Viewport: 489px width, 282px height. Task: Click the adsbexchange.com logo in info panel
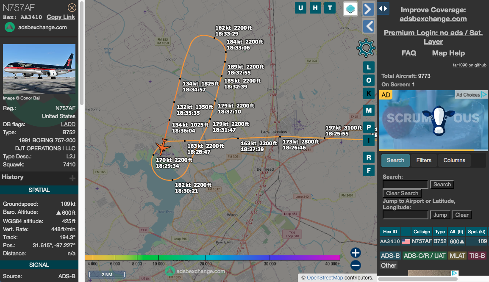[x=10, y=28]
